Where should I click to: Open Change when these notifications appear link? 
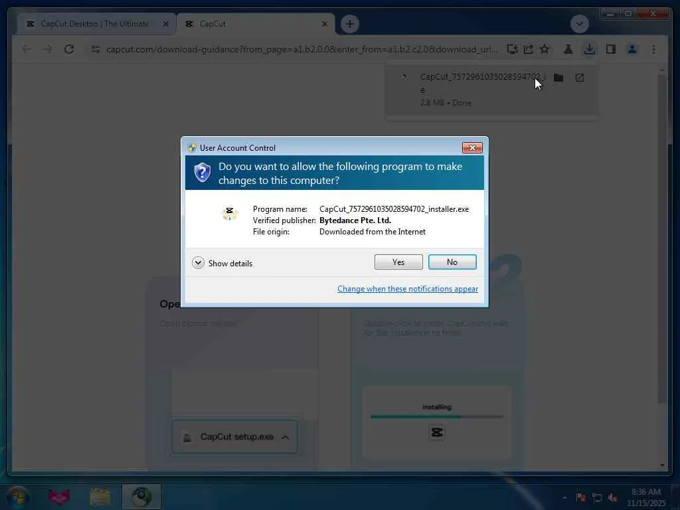[x=408, y=289]
